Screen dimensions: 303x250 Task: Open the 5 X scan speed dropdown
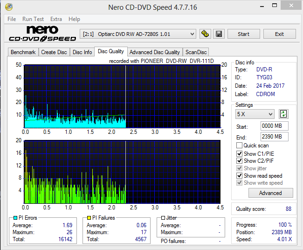pos(255,114)
